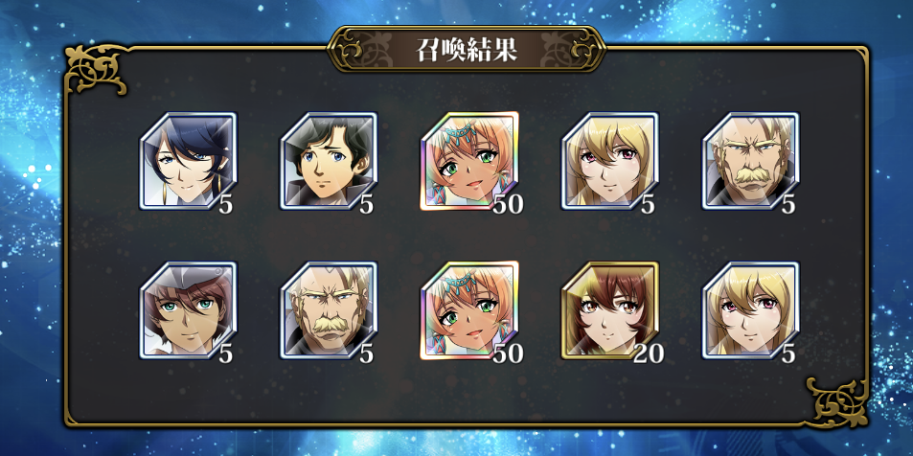Select the brown-haired capped boy portrait
This screenshot has height=456, width=913.
coord(188,309)
